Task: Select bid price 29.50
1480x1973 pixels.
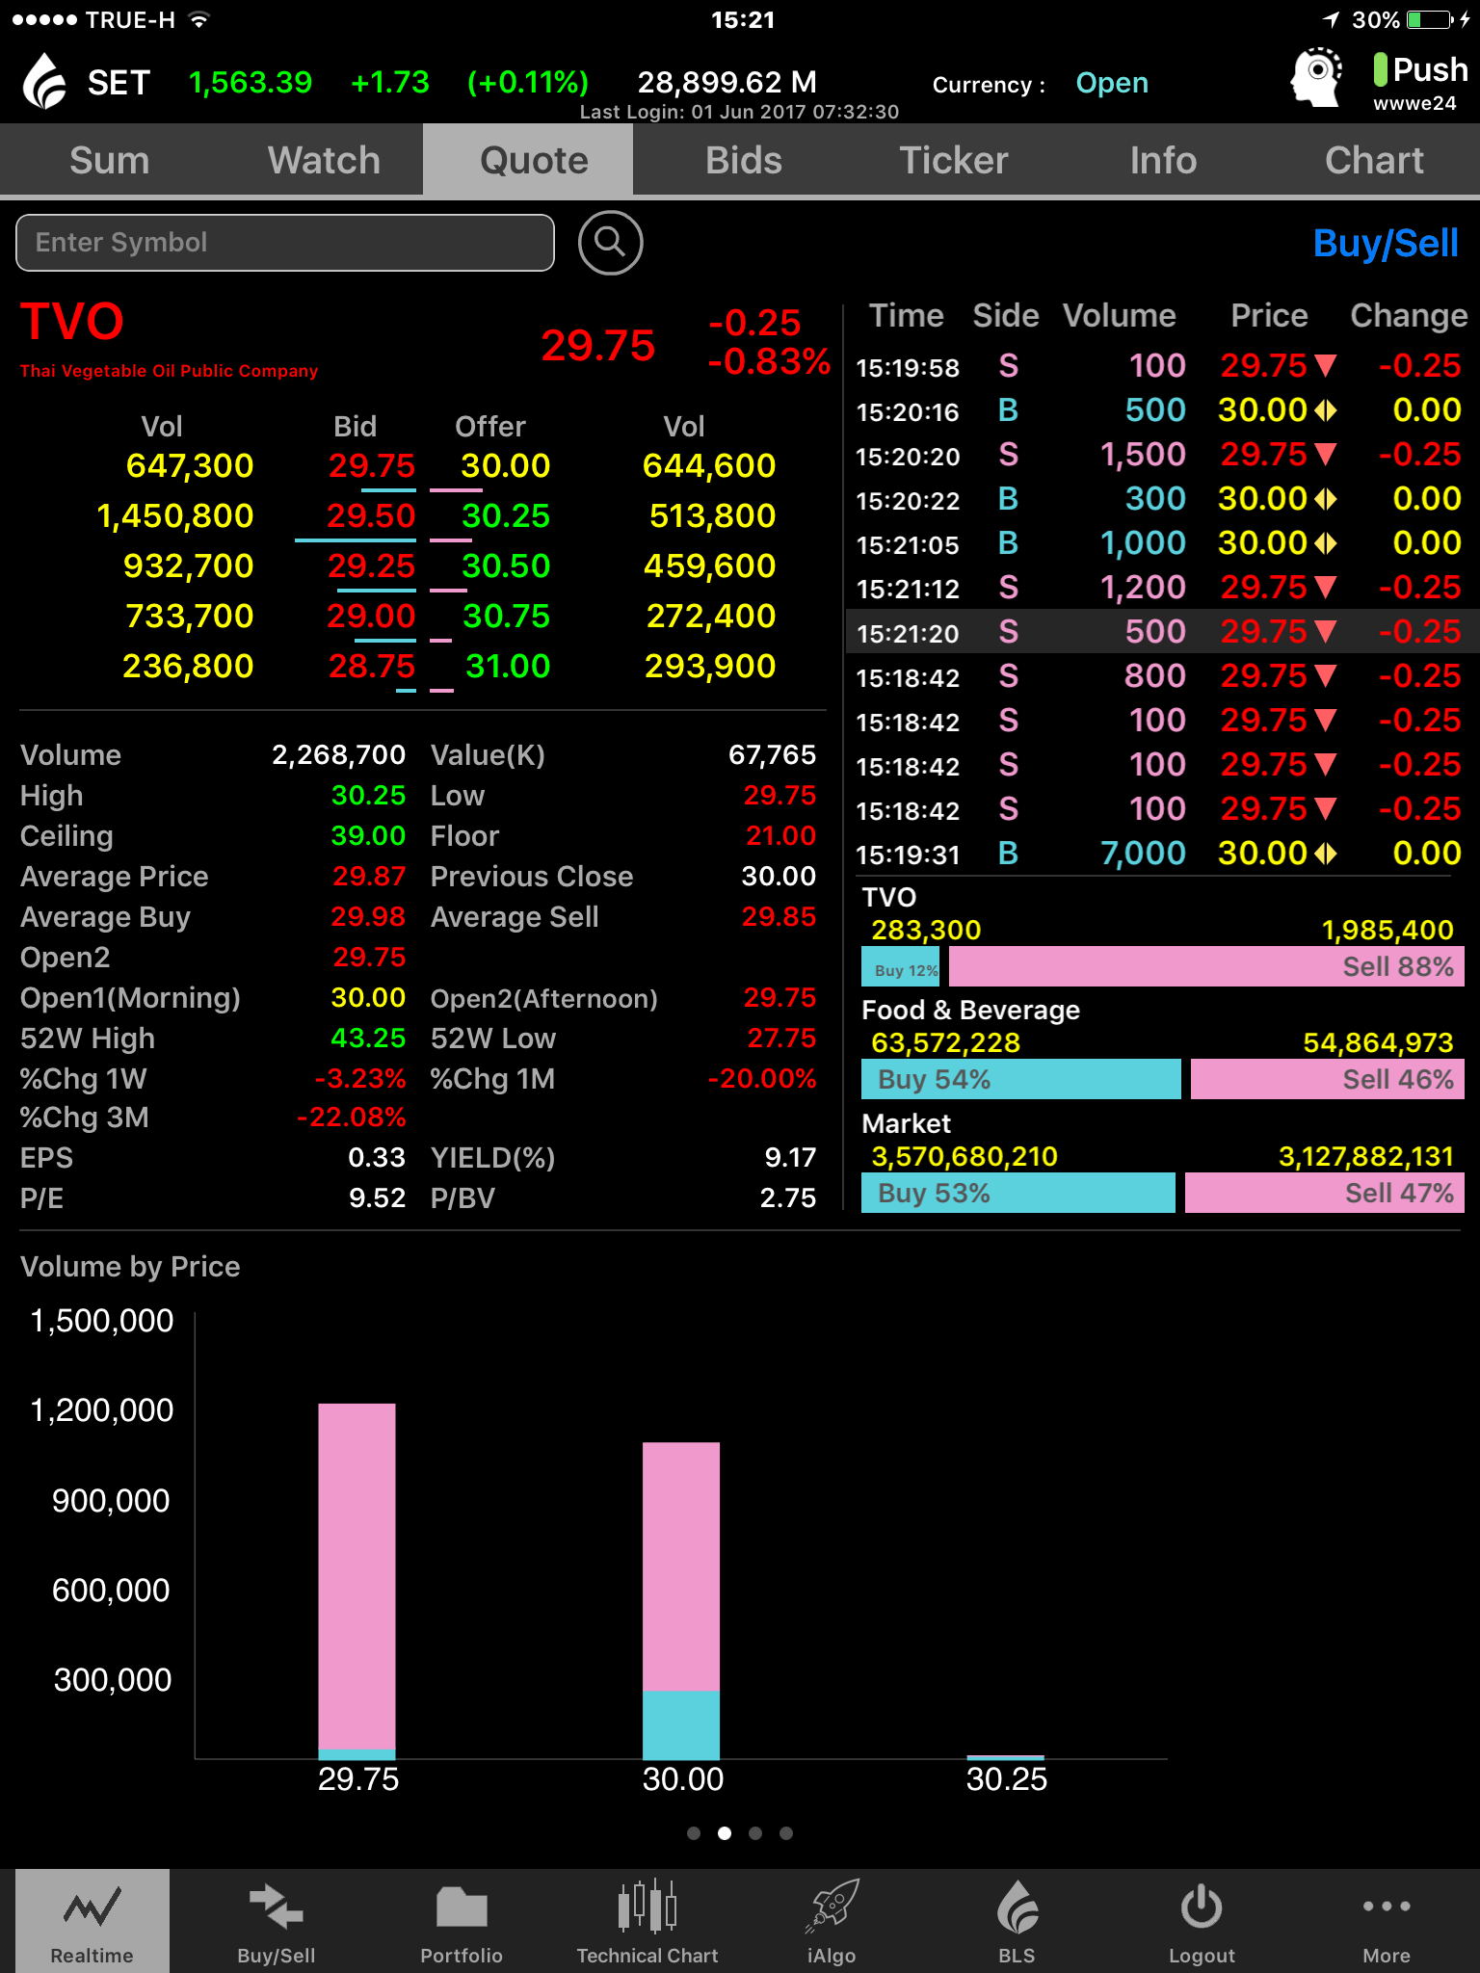Action: tap(371, 516)
